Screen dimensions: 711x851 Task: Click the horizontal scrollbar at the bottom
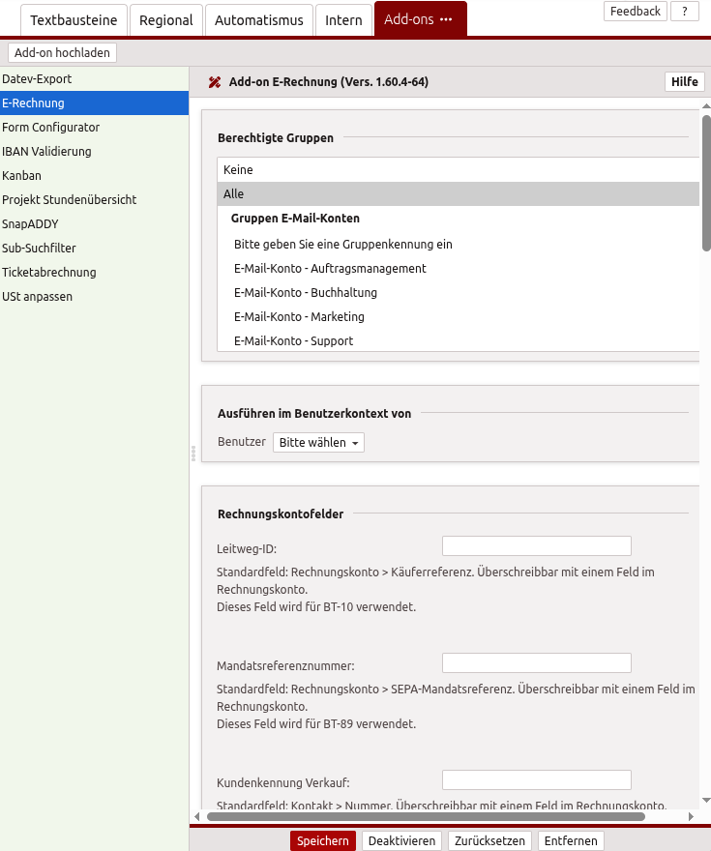[x=426, y=817]
